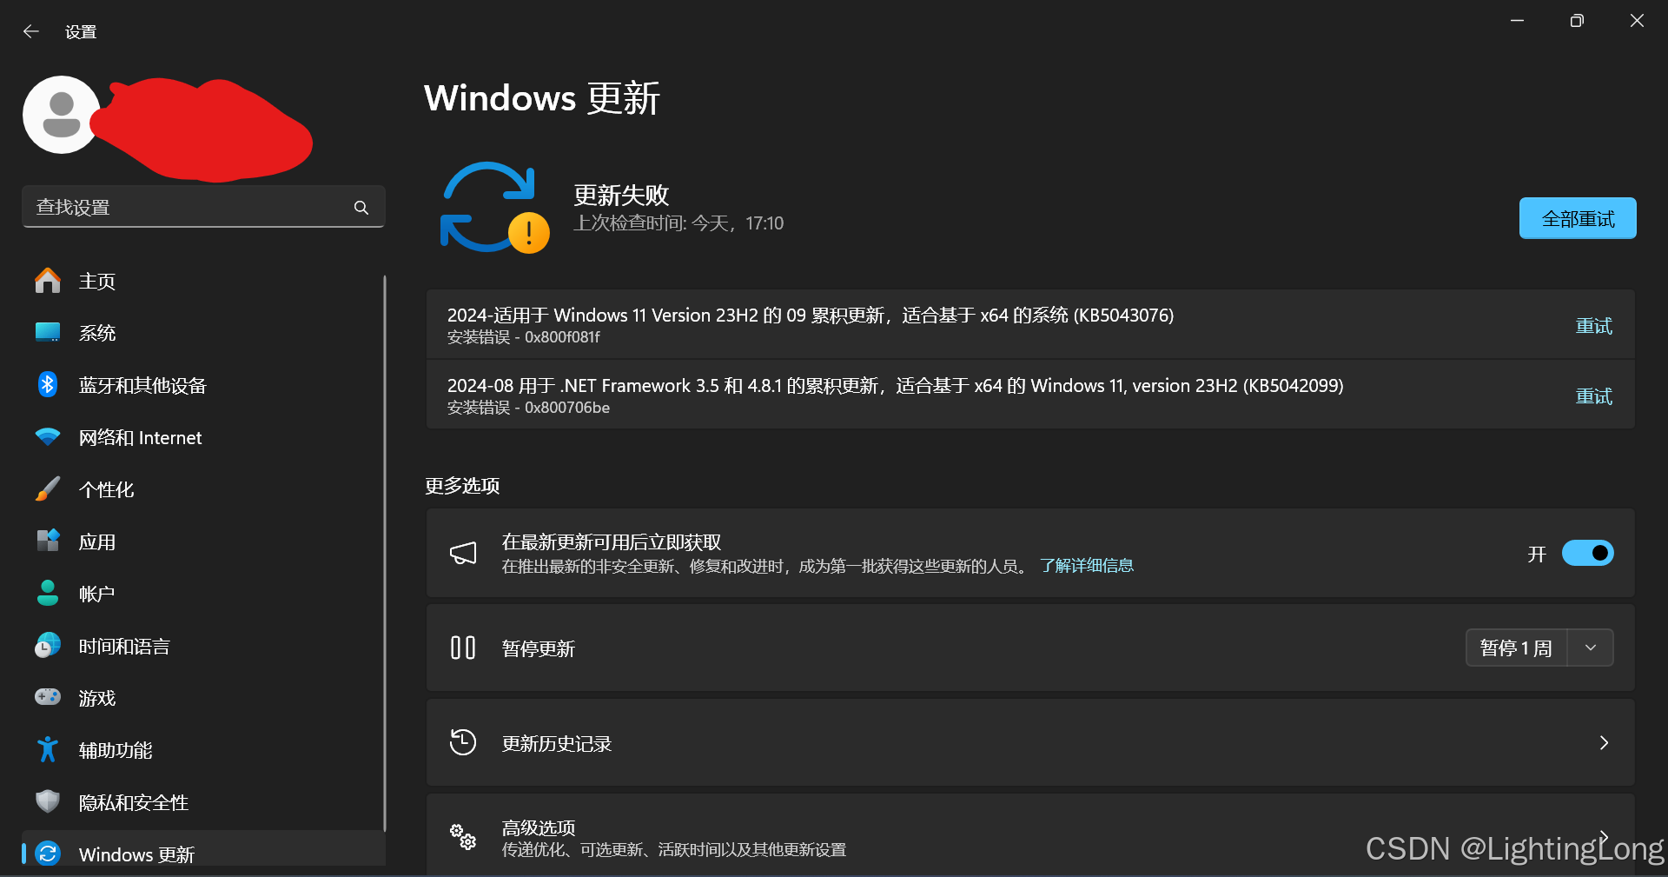The image size is (1668, 877).
Task: Click the search magnifier icon
Action: click(361, 208)
